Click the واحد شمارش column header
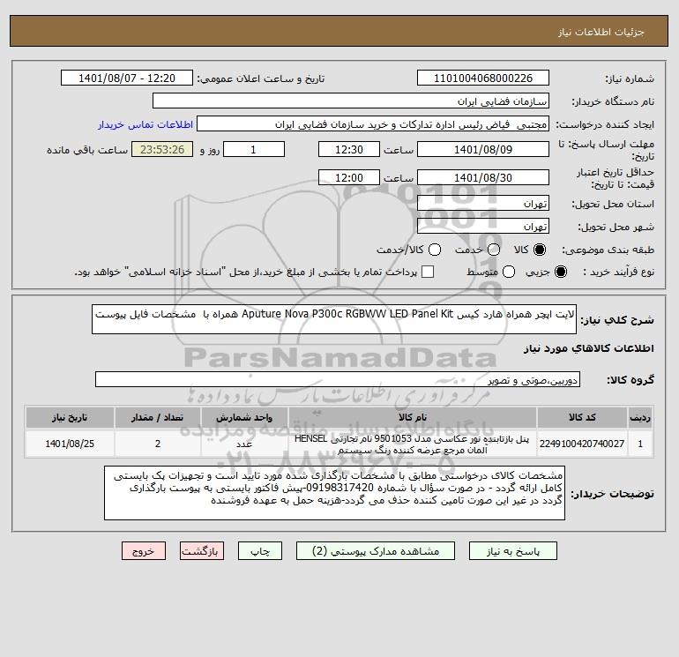This screenshot has width=679, height=657. (x=244, y=417)
